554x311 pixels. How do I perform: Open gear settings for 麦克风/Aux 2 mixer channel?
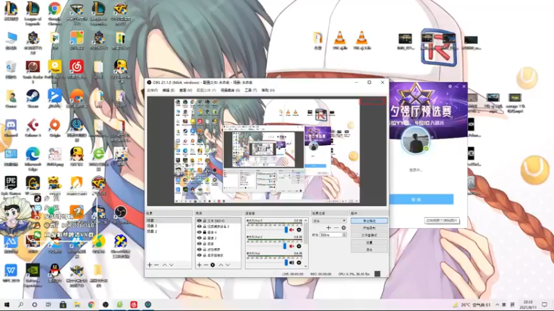click(299, 246)
